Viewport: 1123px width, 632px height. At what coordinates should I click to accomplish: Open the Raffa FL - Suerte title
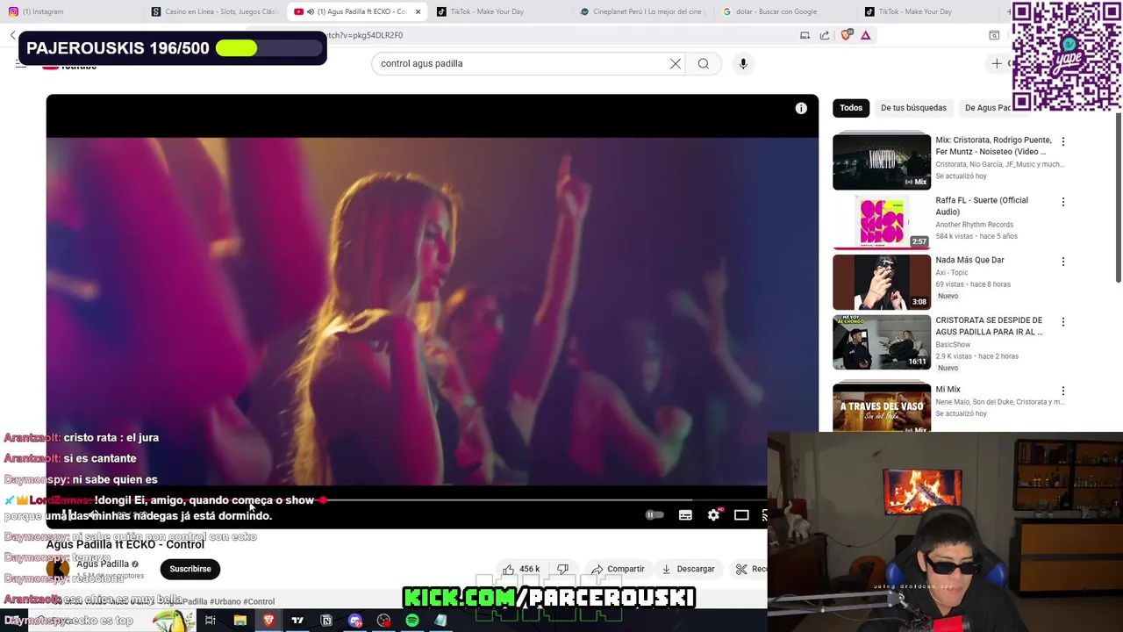tap(982, 205)
